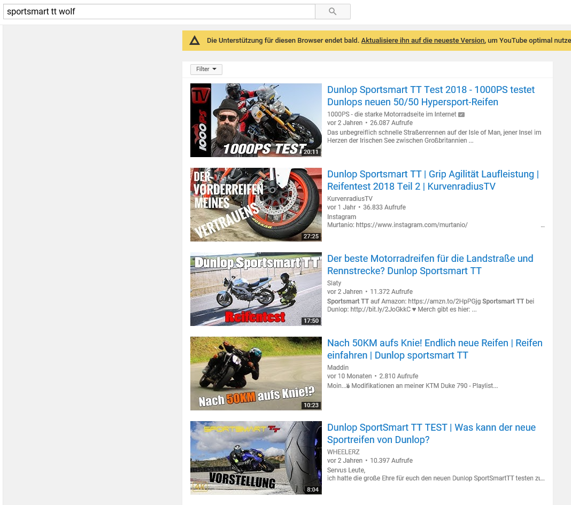Screen dimensions: 571x505
Task: Open 'Grip Agilität Laufleistung' video title
Action: pos(433,180)
